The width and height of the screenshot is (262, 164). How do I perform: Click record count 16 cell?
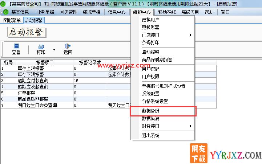click(x=90, y=81)
